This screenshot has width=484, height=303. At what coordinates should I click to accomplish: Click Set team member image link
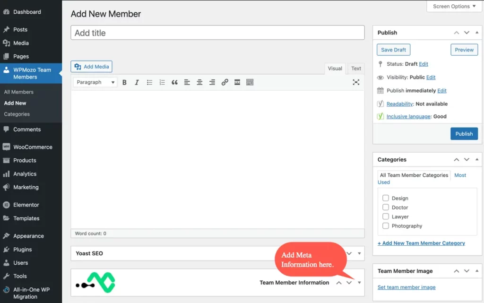tap(406, 287)
